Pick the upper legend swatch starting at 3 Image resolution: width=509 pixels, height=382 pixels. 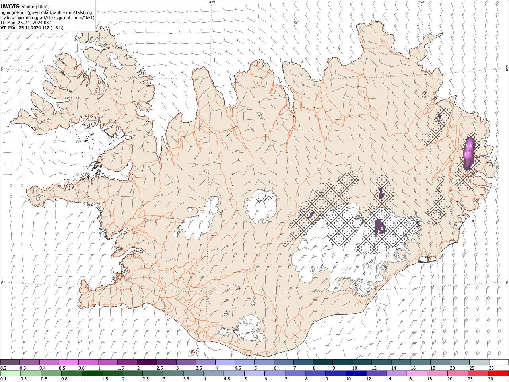186,362
